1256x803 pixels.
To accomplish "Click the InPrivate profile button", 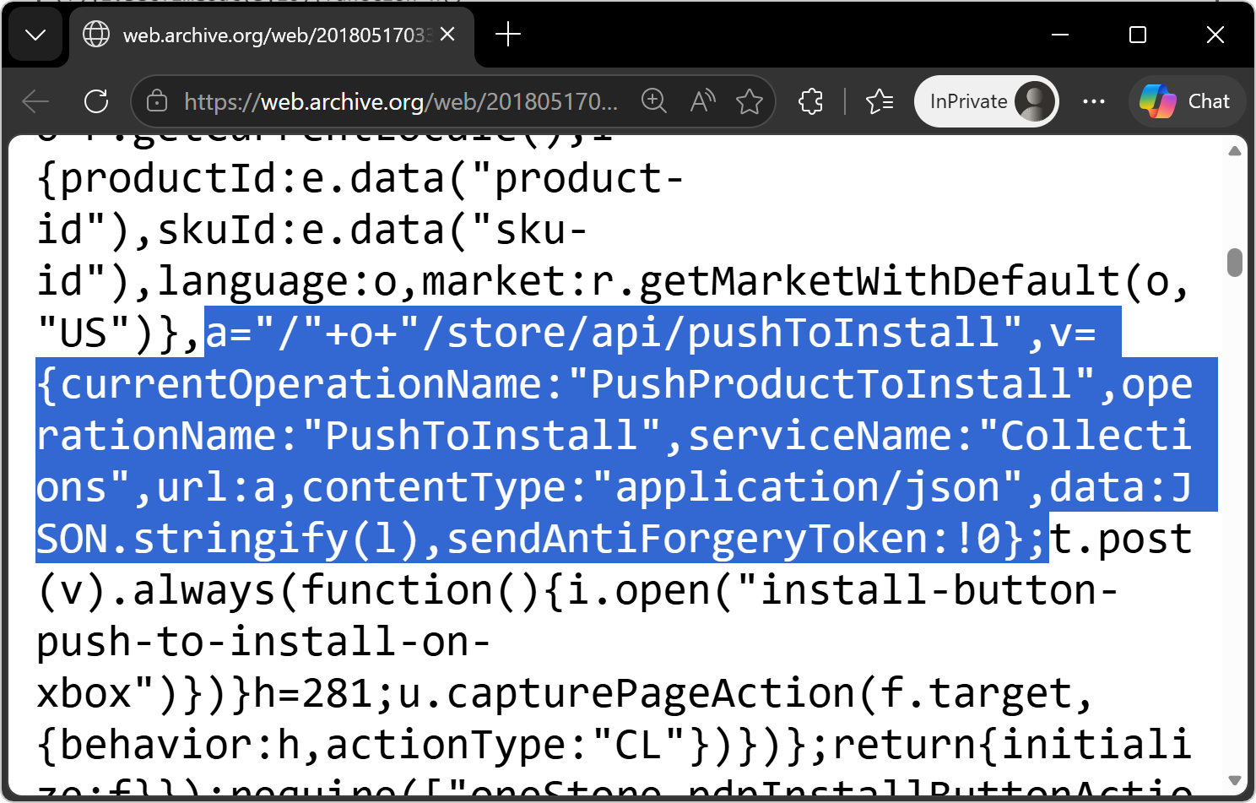I will point(987,101).
